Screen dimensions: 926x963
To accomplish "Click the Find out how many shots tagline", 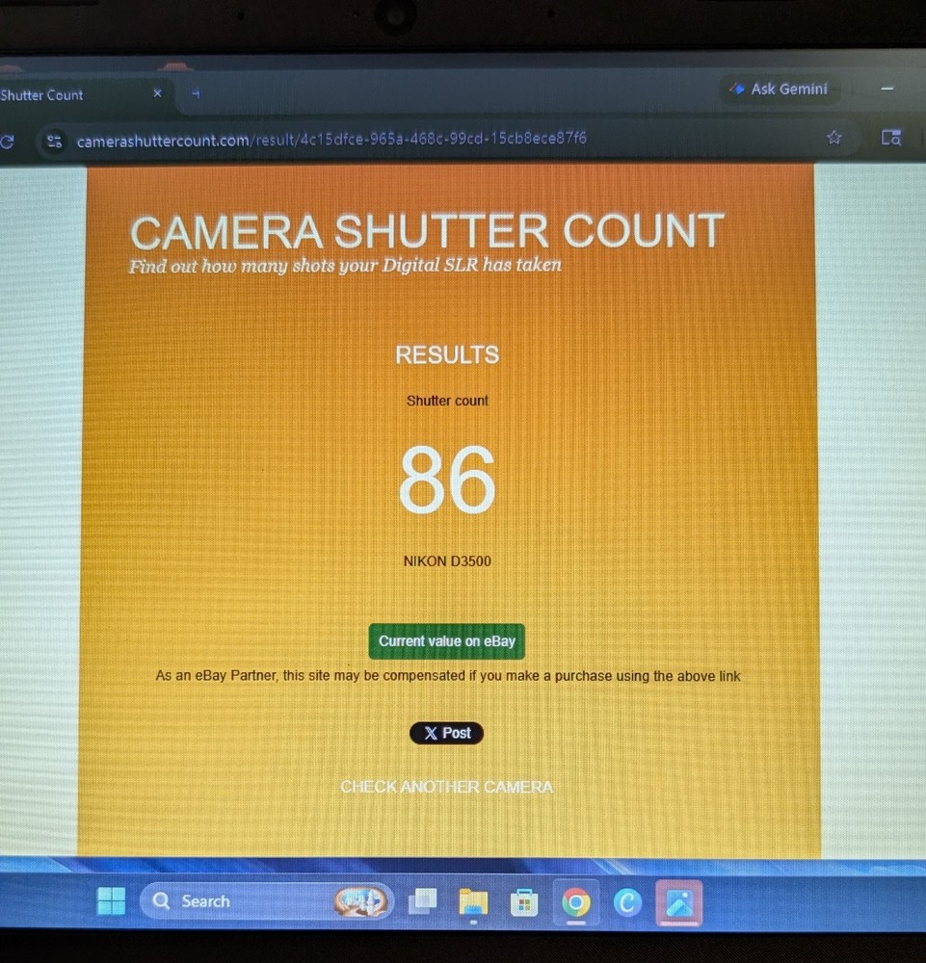I will point(345,266).
